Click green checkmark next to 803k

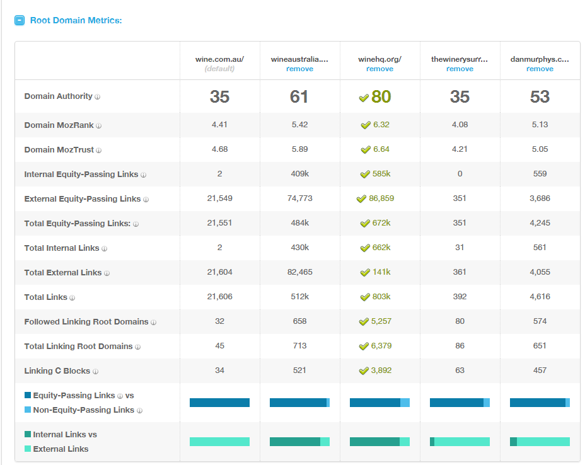coord(365,297)
